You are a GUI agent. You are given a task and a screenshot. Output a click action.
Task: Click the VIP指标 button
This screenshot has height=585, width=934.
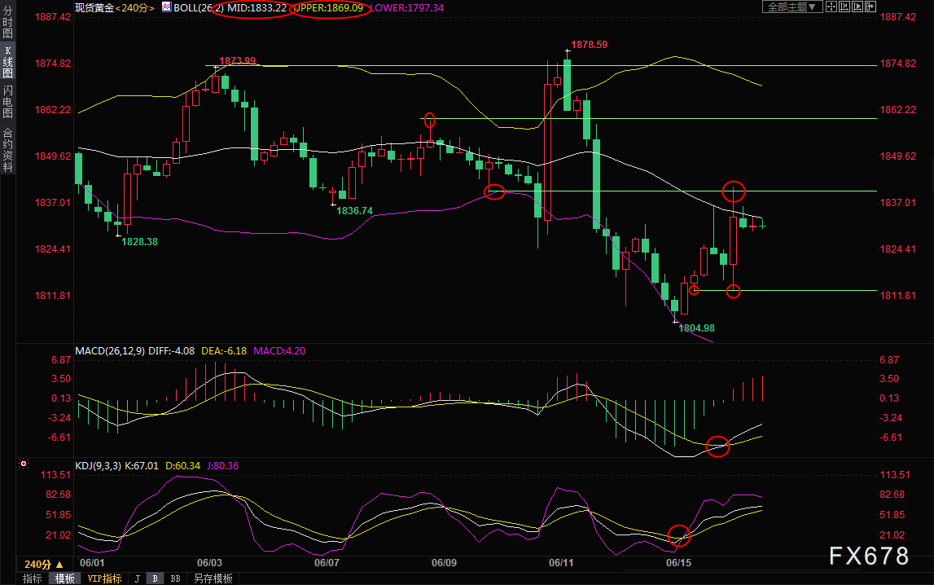coord(104,578)
